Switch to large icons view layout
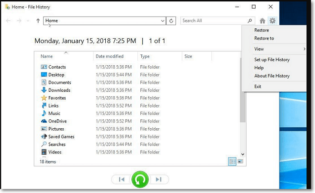Viewport: 315px width, 193px height. point(240,162)
